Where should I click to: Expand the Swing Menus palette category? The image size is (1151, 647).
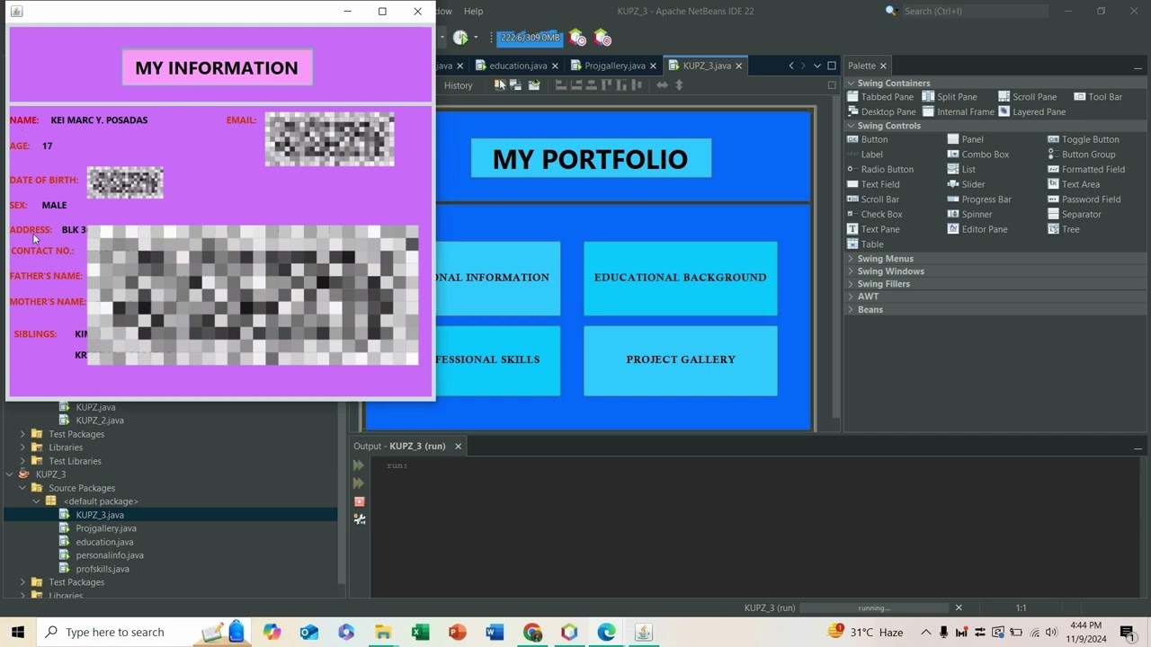click(851, 259)
